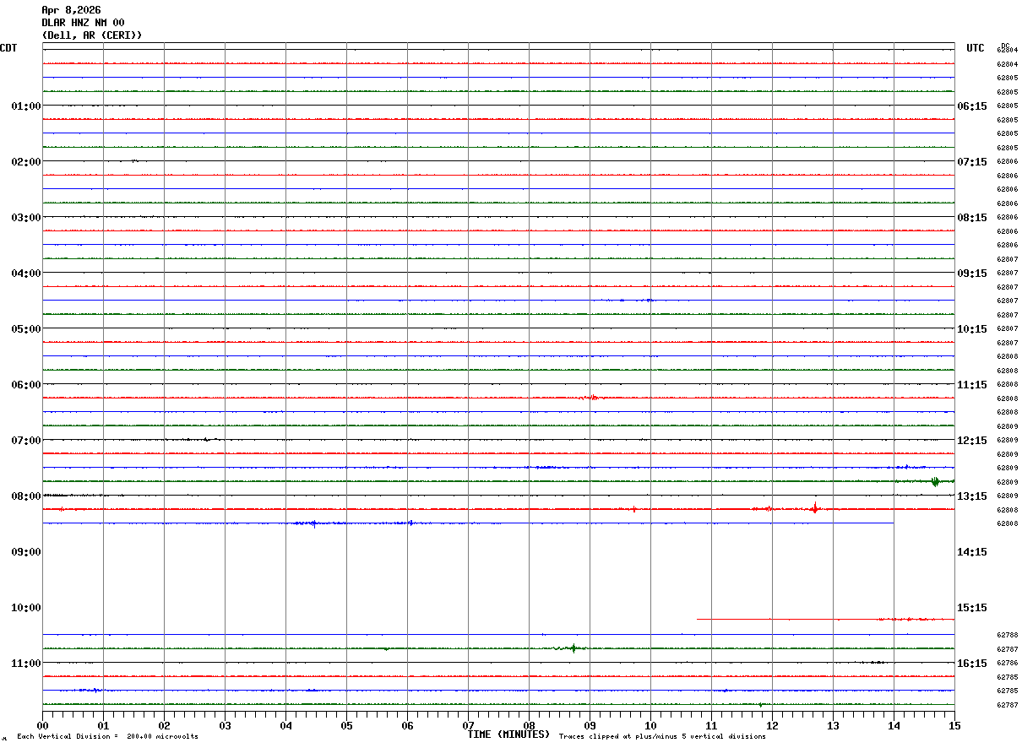Click the red spike near minute 12.7
The image size is (1022, 748).
pyautogui.click(x=814, y=508)
